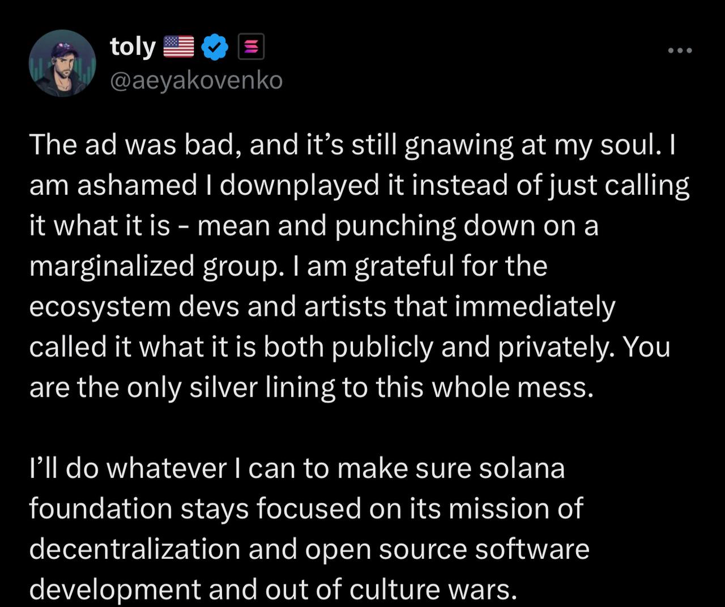Click the word 'decentralization' in the post
725x607 pixels.
pos(135,550)
